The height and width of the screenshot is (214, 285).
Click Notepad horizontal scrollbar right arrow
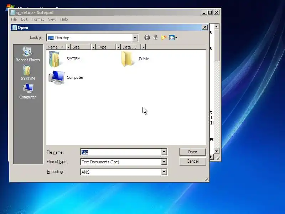pyautogui.click(x=211, y=157)
